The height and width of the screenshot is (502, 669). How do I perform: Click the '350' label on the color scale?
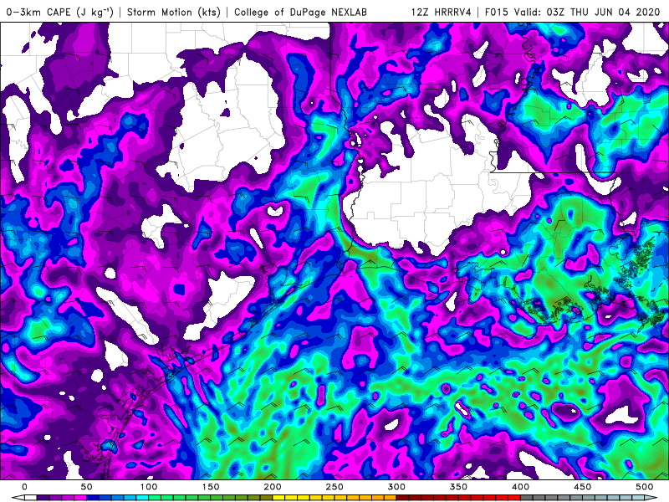[458, 487]
